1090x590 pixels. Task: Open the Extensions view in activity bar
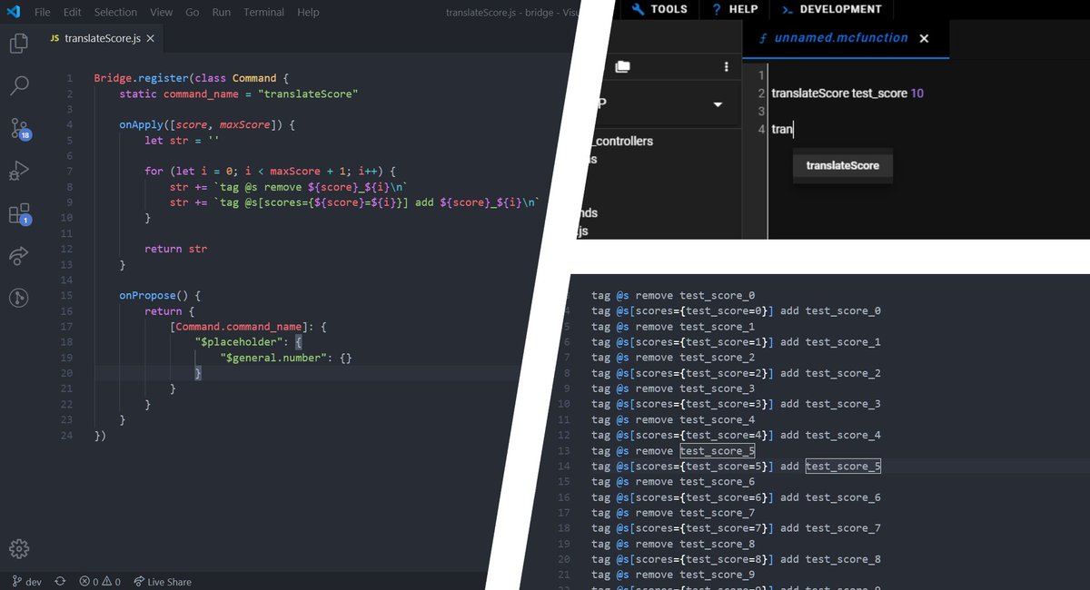[x=20, y=214]
